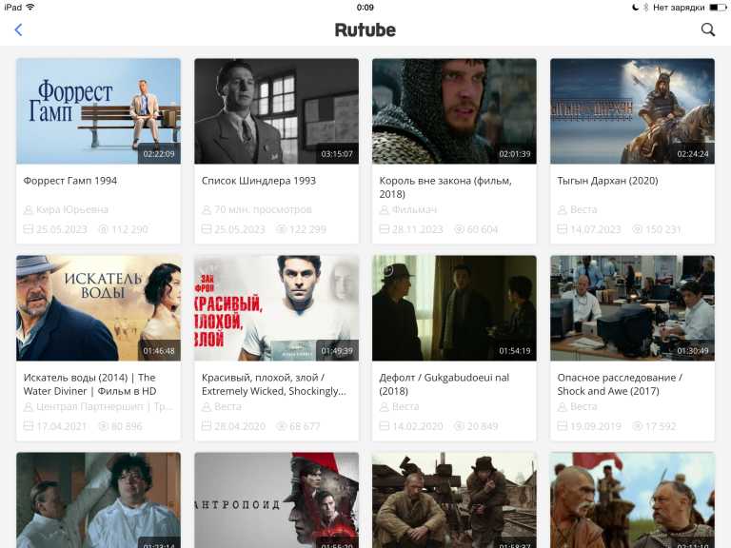Open the Дефолт movie thumbnail
Screen dimensions: 731x548
tap(454, 308)
